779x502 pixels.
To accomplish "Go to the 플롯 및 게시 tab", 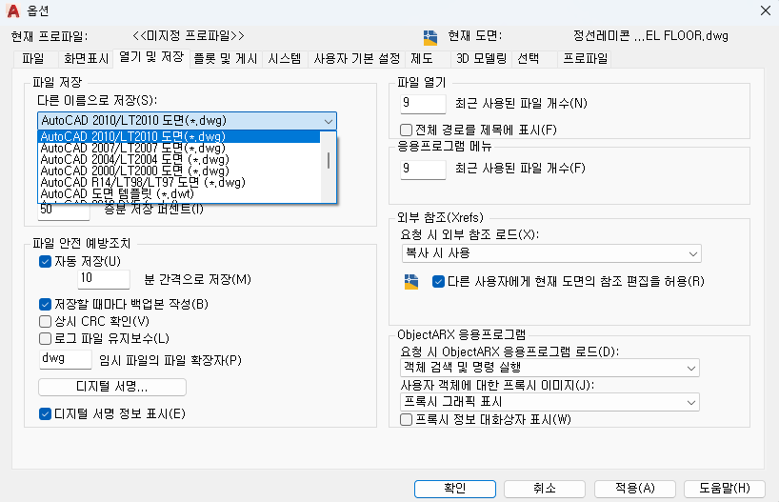I will pyautogui.click(x=225, y=59).
